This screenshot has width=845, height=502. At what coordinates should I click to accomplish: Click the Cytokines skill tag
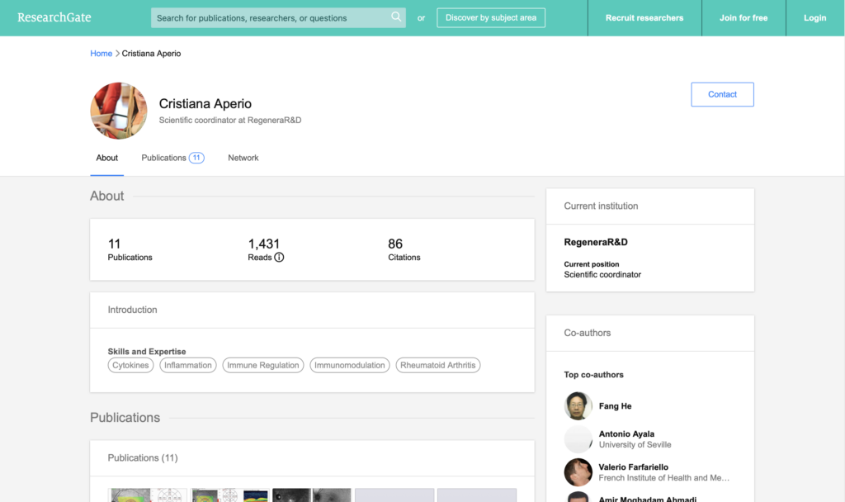click(130, 365)
